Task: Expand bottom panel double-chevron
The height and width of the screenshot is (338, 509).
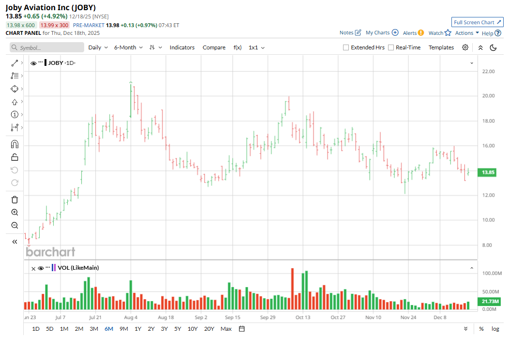Action: [465, 329]
